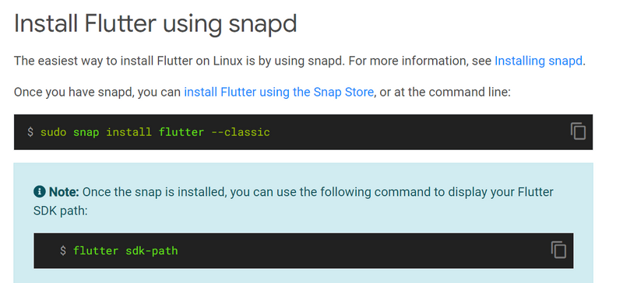Click the word flutter in the sdk-path command
The width and height of the screenshot is (623, 283).
[x=96, y=251]
